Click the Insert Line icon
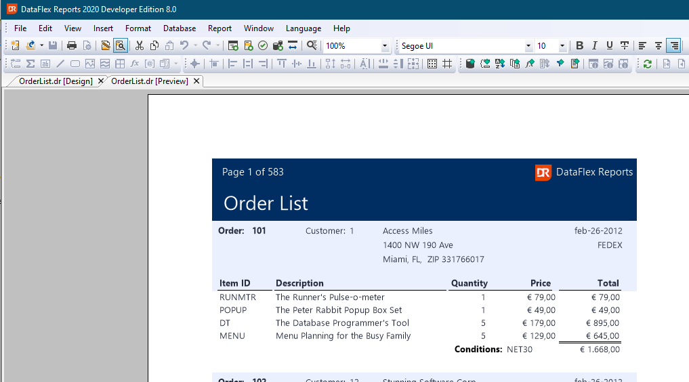This screenshot has height=382, width=689. 60,64
